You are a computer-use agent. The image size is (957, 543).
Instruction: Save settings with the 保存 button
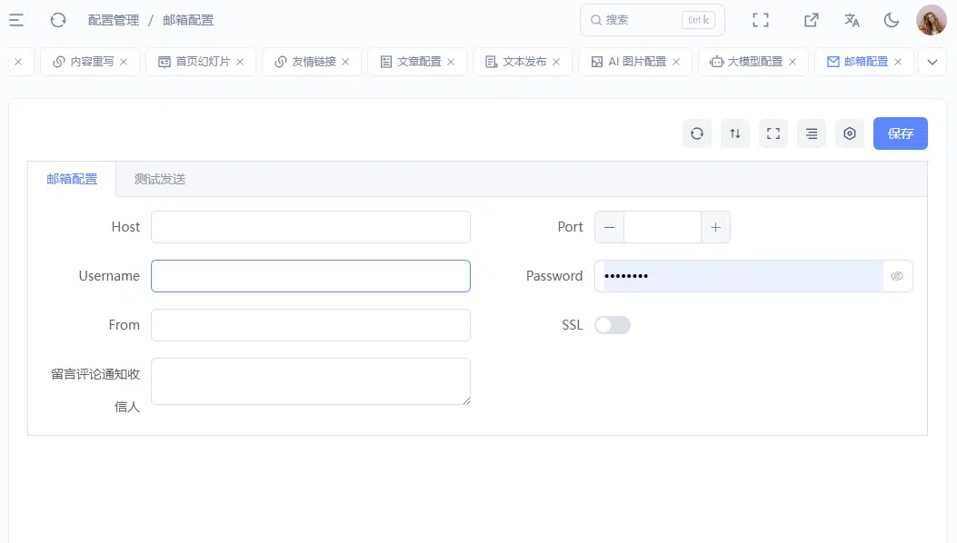click(901, 133)
